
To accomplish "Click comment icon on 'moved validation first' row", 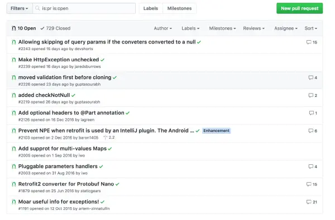I will tap(310, 77).
